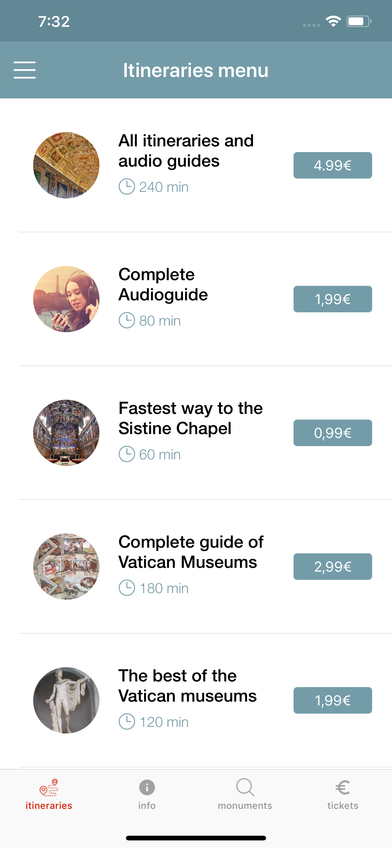This screenshot has width=392, height=848.
Task: Tap the clock icon beside 60 min
Action: (x=127, y=454)
